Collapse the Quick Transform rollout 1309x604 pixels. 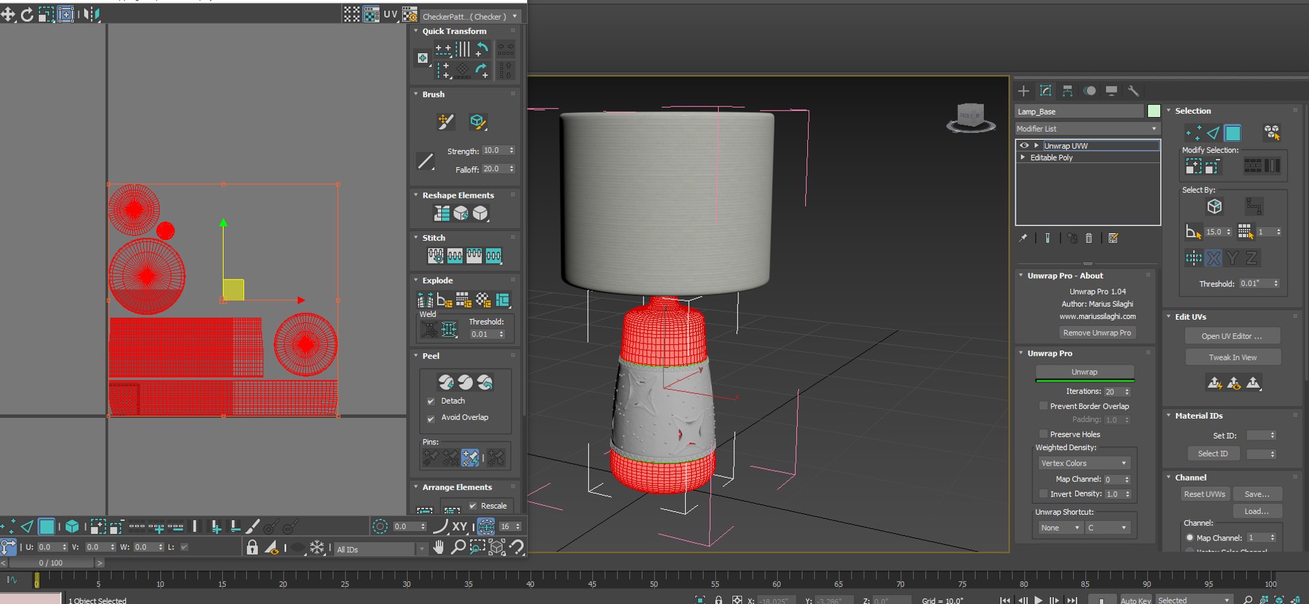pyautogui.click(x=416, y=31)
